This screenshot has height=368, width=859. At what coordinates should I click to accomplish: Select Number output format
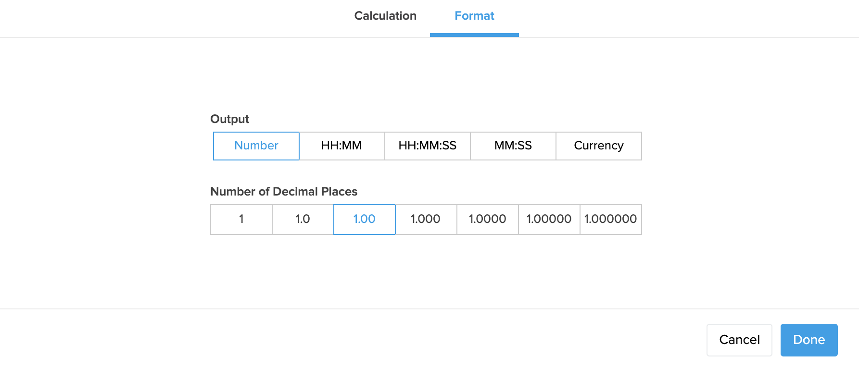256,146
